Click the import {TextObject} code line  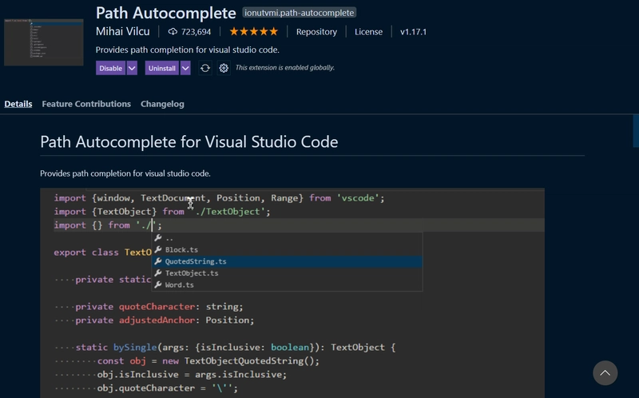[162, 212]
